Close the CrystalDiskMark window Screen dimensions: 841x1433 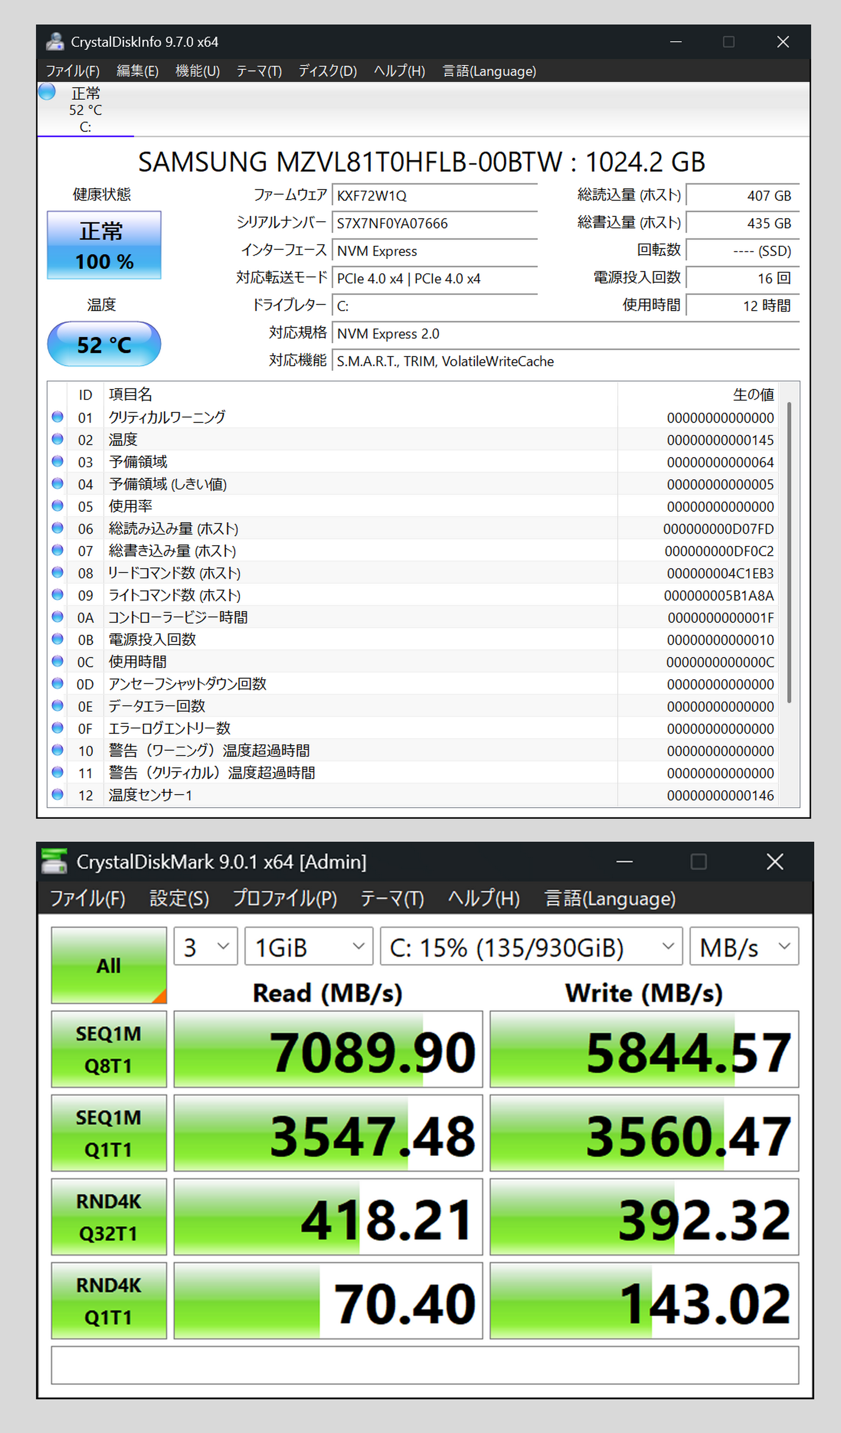pos(774,861)
